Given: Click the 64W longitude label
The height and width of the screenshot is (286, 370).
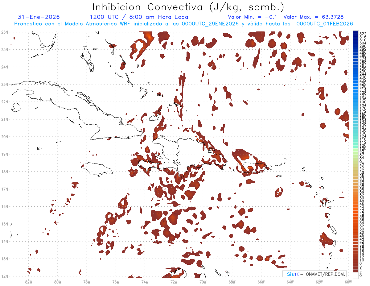Looking at the screenshot, I should (x=290, y=282).
